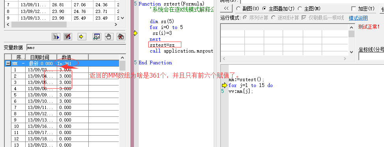Click the hand breakpoint icon
Image resolution: width=384 pixels, height=147 pixels.
click(109, 37)
